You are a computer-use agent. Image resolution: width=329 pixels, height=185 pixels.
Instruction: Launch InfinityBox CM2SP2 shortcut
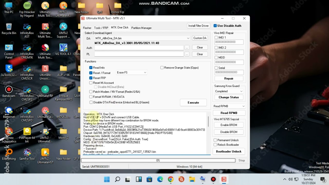tap(27, 94)
